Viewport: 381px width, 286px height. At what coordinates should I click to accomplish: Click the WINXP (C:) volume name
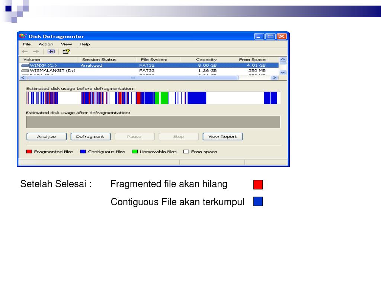tap(43, 66)
